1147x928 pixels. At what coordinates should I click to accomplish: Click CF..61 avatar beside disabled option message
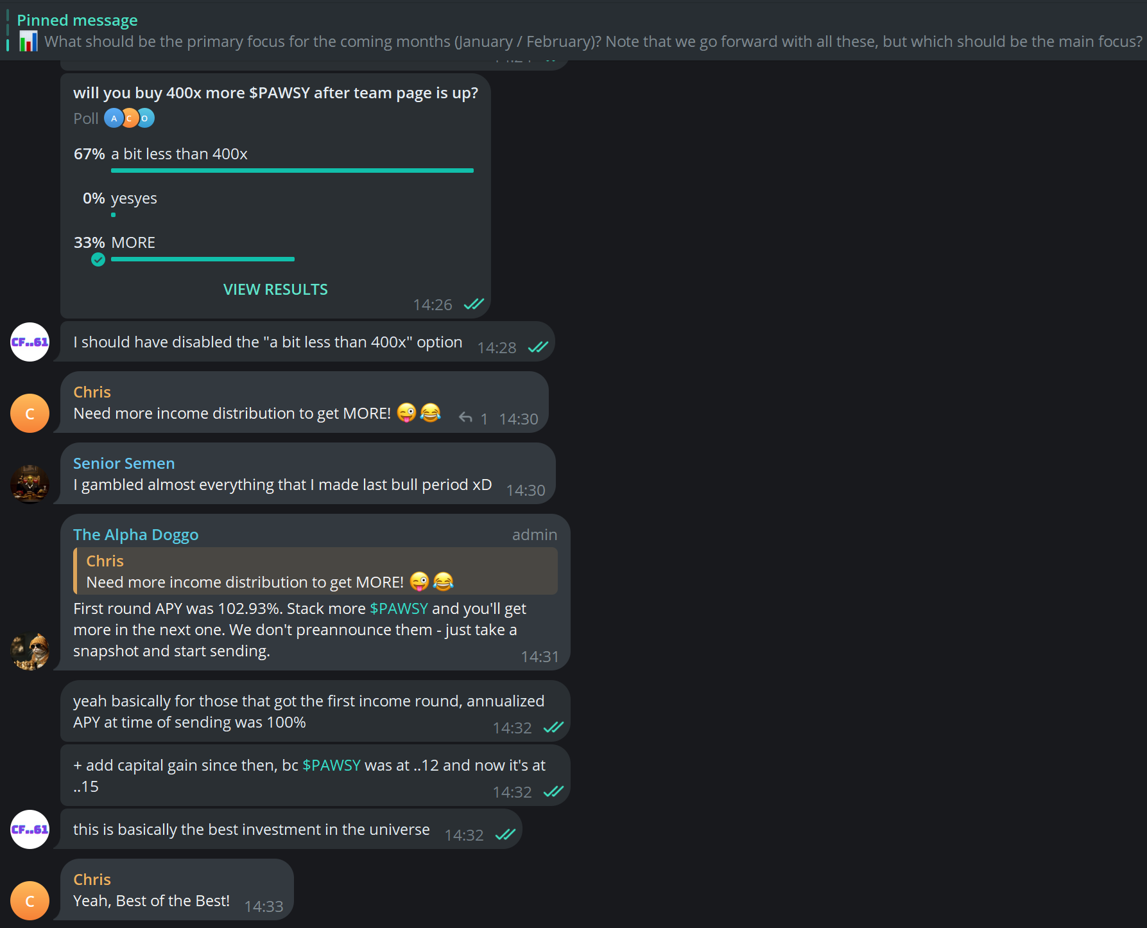tap(30, 342)
